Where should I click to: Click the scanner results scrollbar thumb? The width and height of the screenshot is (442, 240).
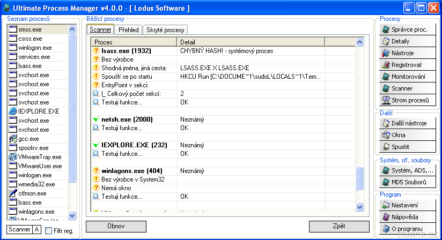tap(359, 178)
